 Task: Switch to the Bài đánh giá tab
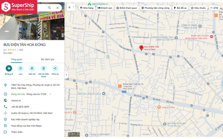coord(47,59)
